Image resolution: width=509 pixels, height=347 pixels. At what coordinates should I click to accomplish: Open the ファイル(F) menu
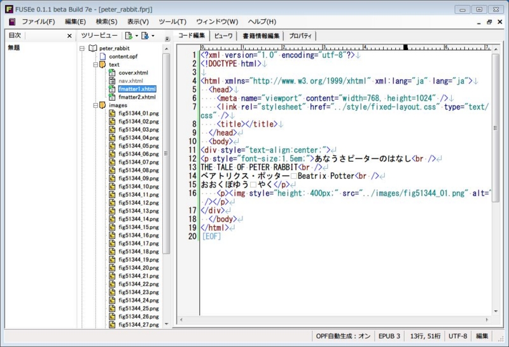(x=38, y=22)
